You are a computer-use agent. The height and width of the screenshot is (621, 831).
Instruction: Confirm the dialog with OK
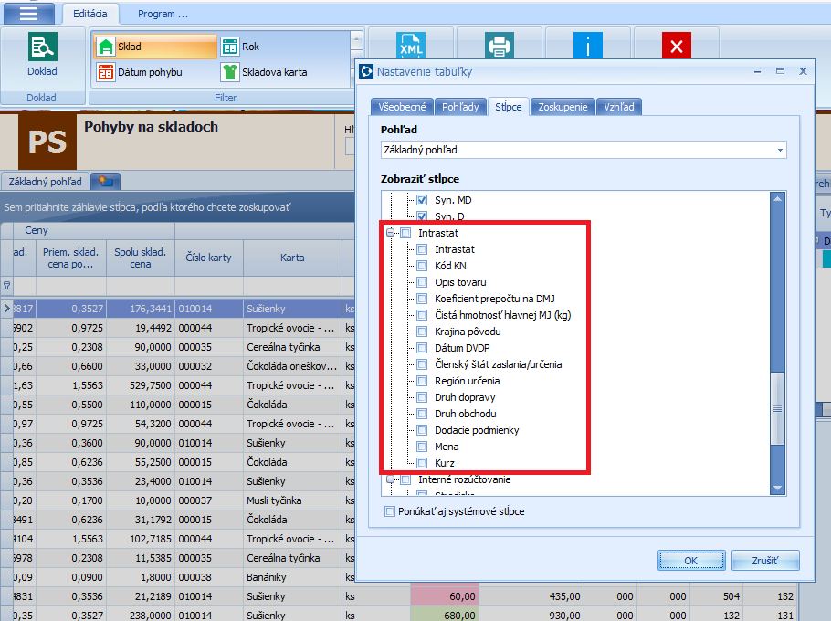pyautogui.click(x=691, y=561)
